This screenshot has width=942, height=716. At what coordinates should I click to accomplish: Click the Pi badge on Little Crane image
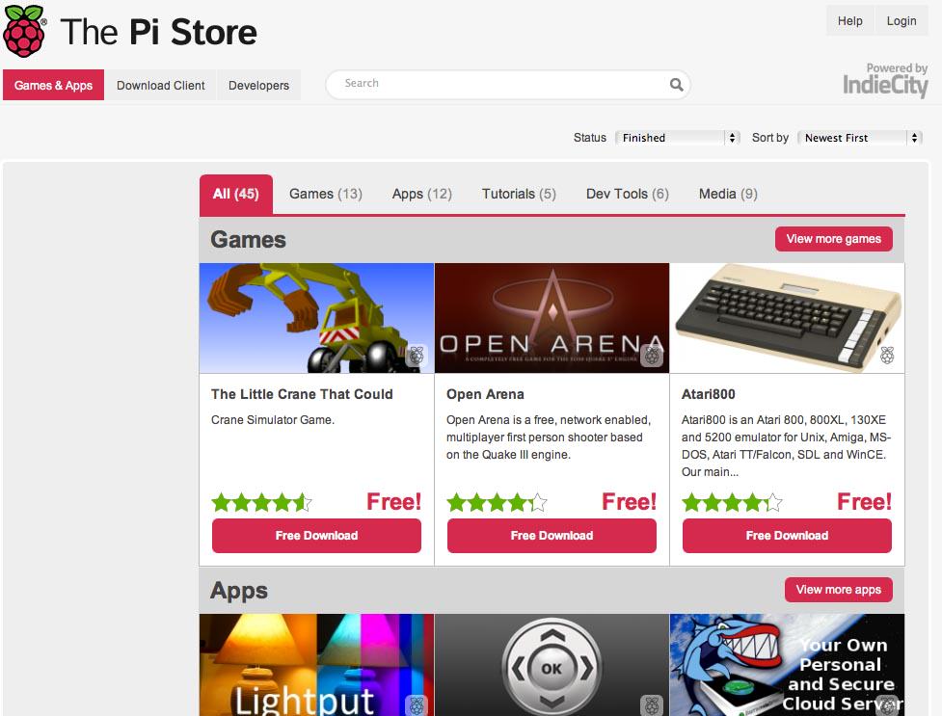click(x=417, y=356)
